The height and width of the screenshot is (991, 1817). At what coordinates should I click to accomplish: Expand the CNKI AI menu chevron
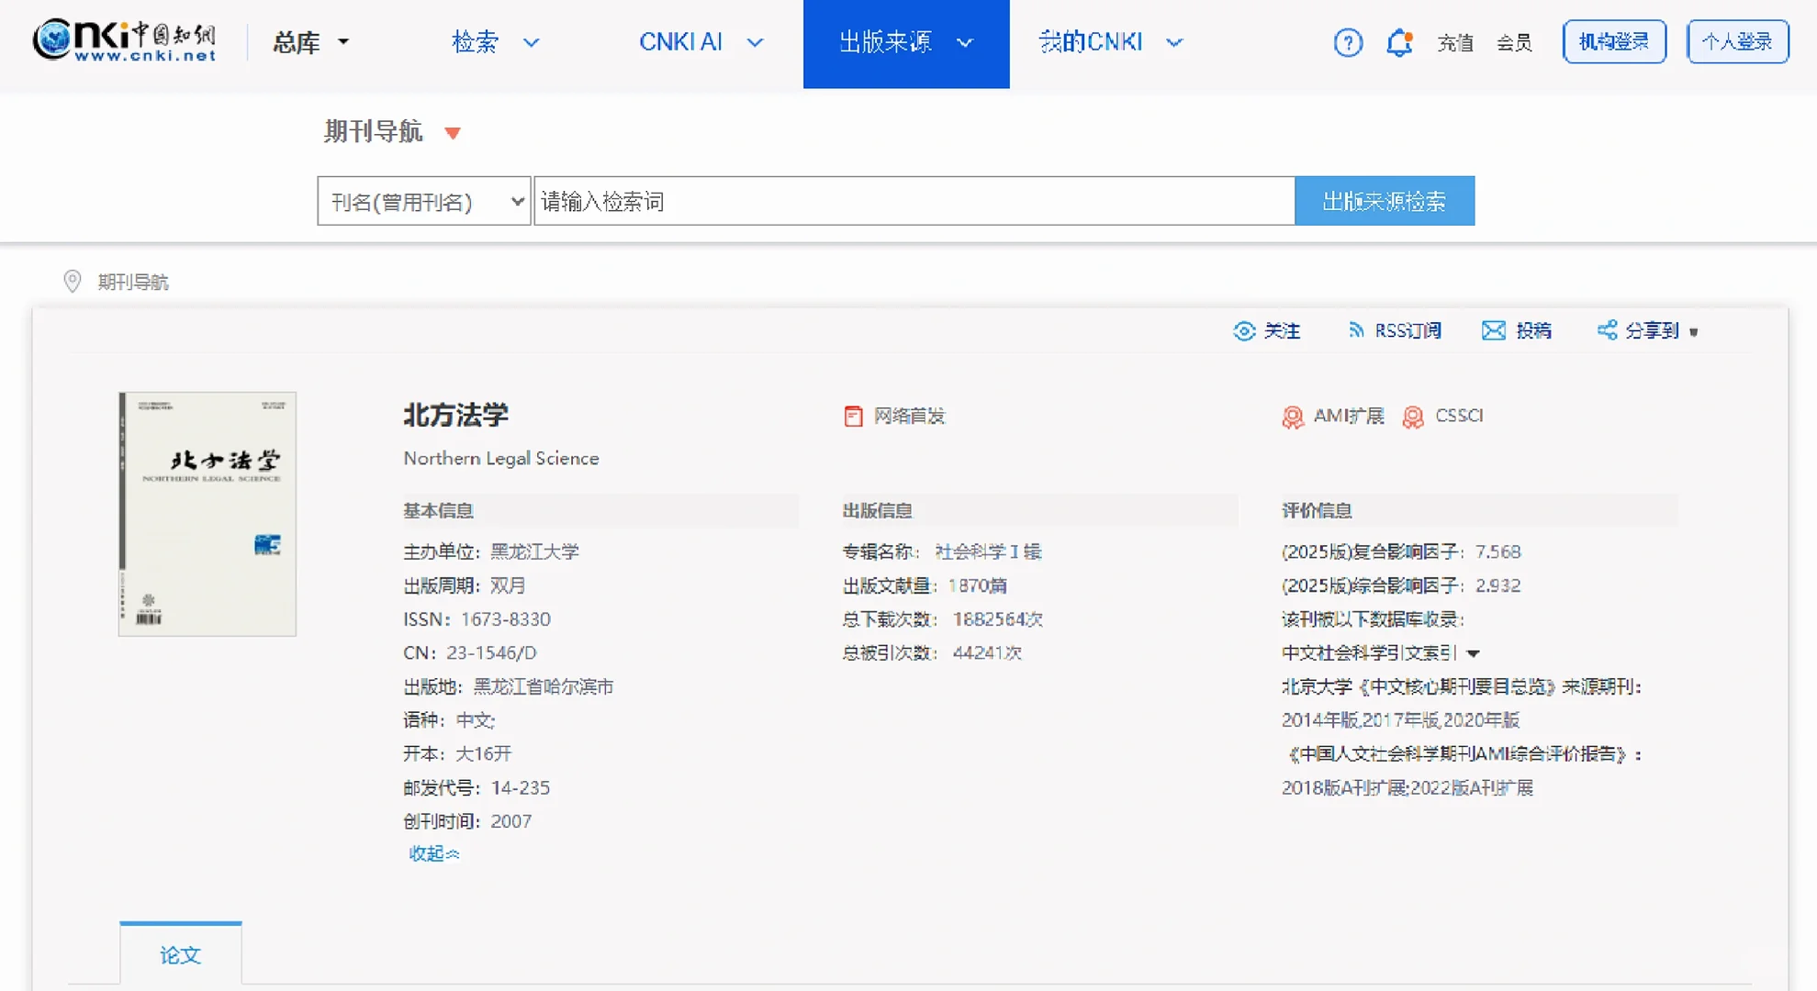pos(755,42)
